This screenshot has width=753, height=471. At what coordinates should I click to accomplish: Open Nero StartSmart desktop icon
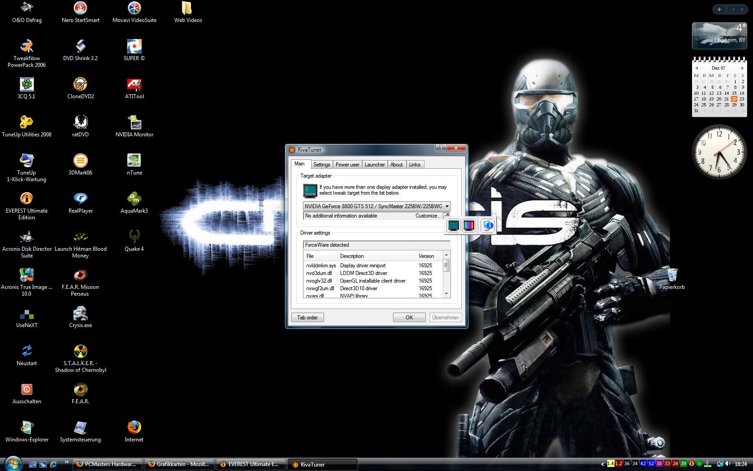point(81,13)
